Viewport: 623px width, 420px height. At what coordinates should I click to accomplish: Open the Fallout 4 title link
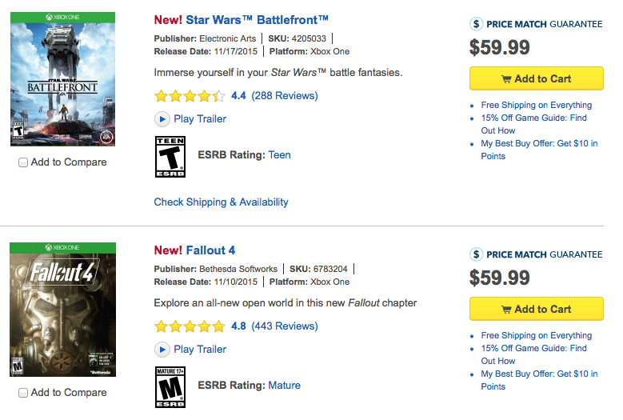click(x=210, y=250)
